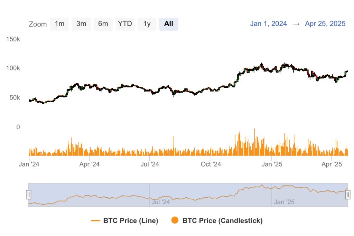The height and width of the screenshot is (236, 354).
Task: Select the 3m zoom range button
Action: tap(81, 24)
